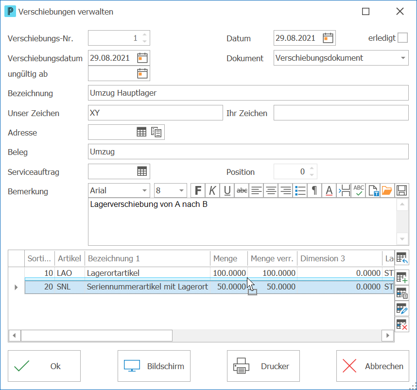417x390 pixels.
Task: Save the remark using diskette icon
Action: [401, 190]
